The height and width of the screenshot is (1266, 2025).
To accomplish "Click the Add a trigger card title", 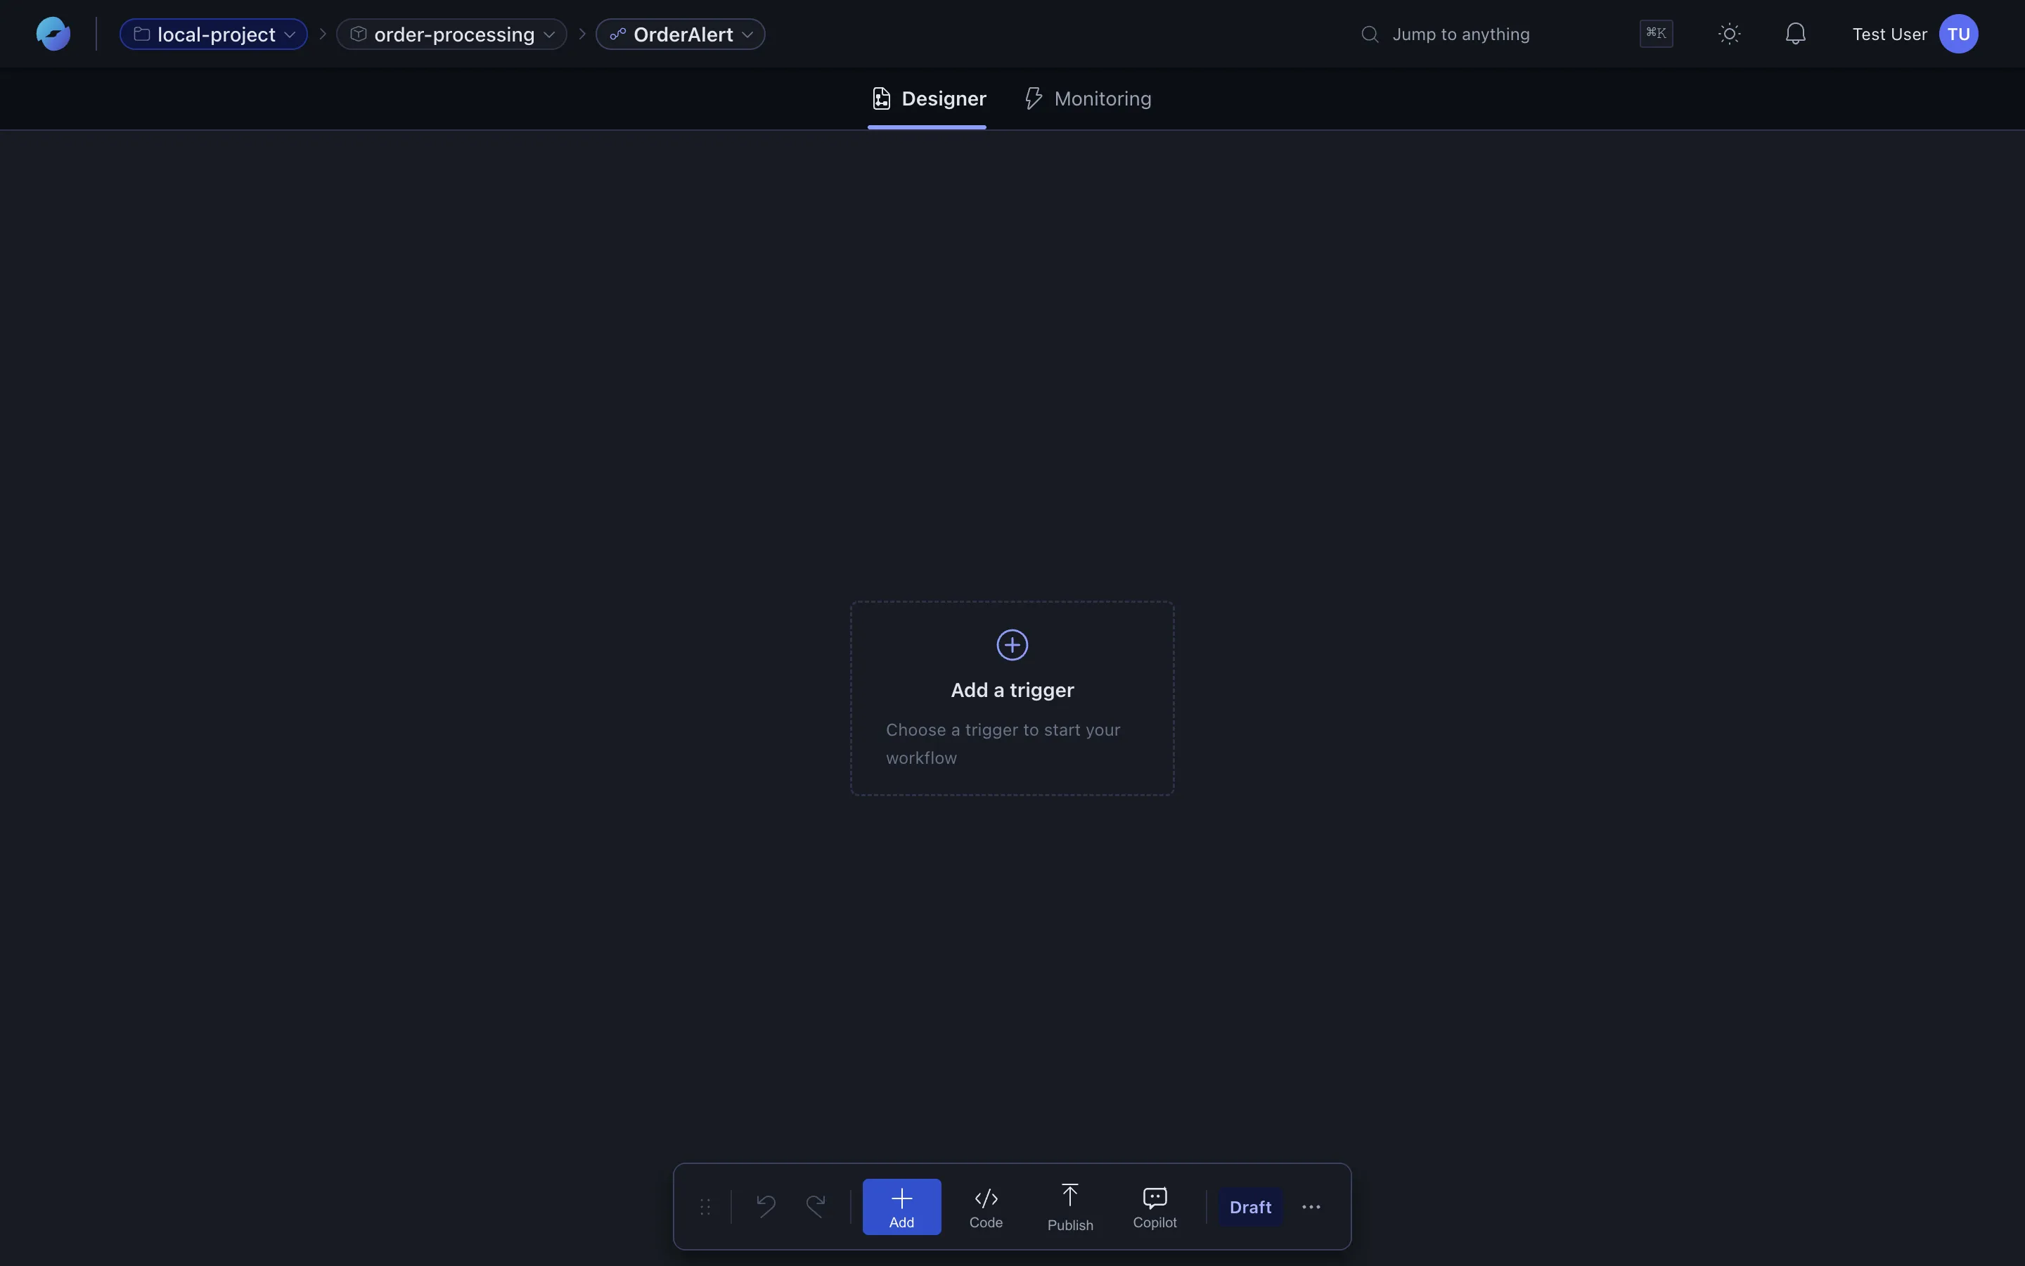I will pos(1012,690).
